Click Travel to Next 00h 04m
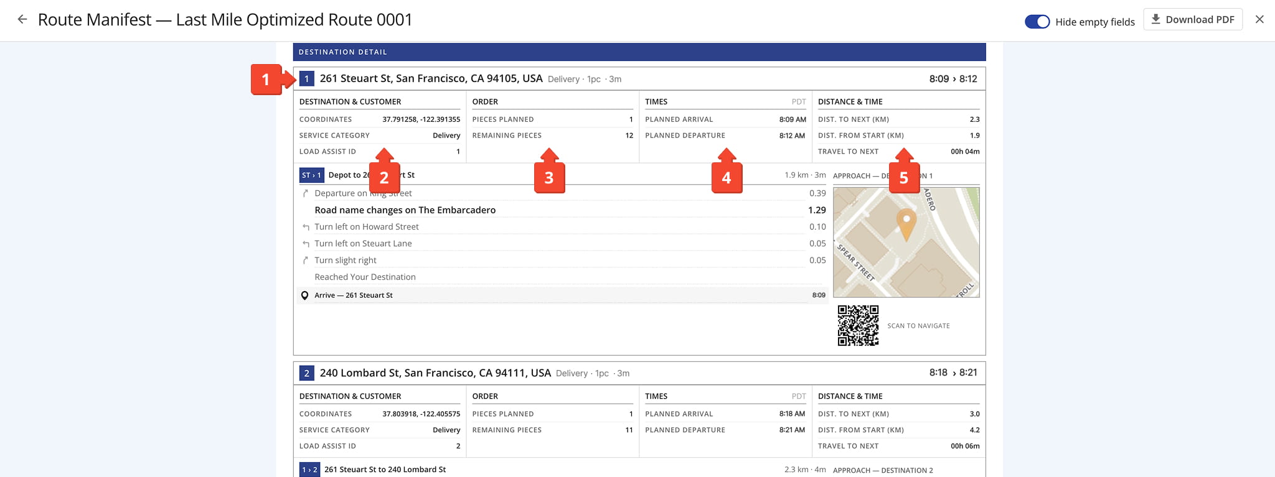The image size is (1275, 477). (x=965, y=152)
